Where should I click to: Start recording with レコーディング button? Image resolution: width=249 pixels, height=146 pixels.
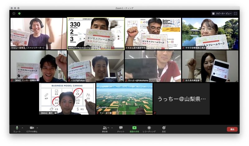[149, 129]
